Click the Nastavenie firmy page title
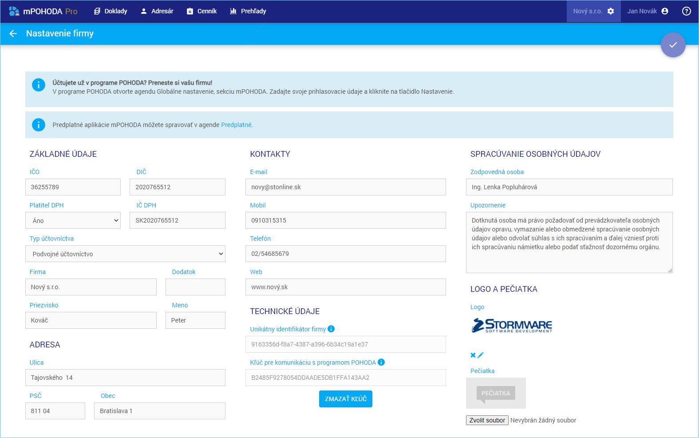 [60, 33]
